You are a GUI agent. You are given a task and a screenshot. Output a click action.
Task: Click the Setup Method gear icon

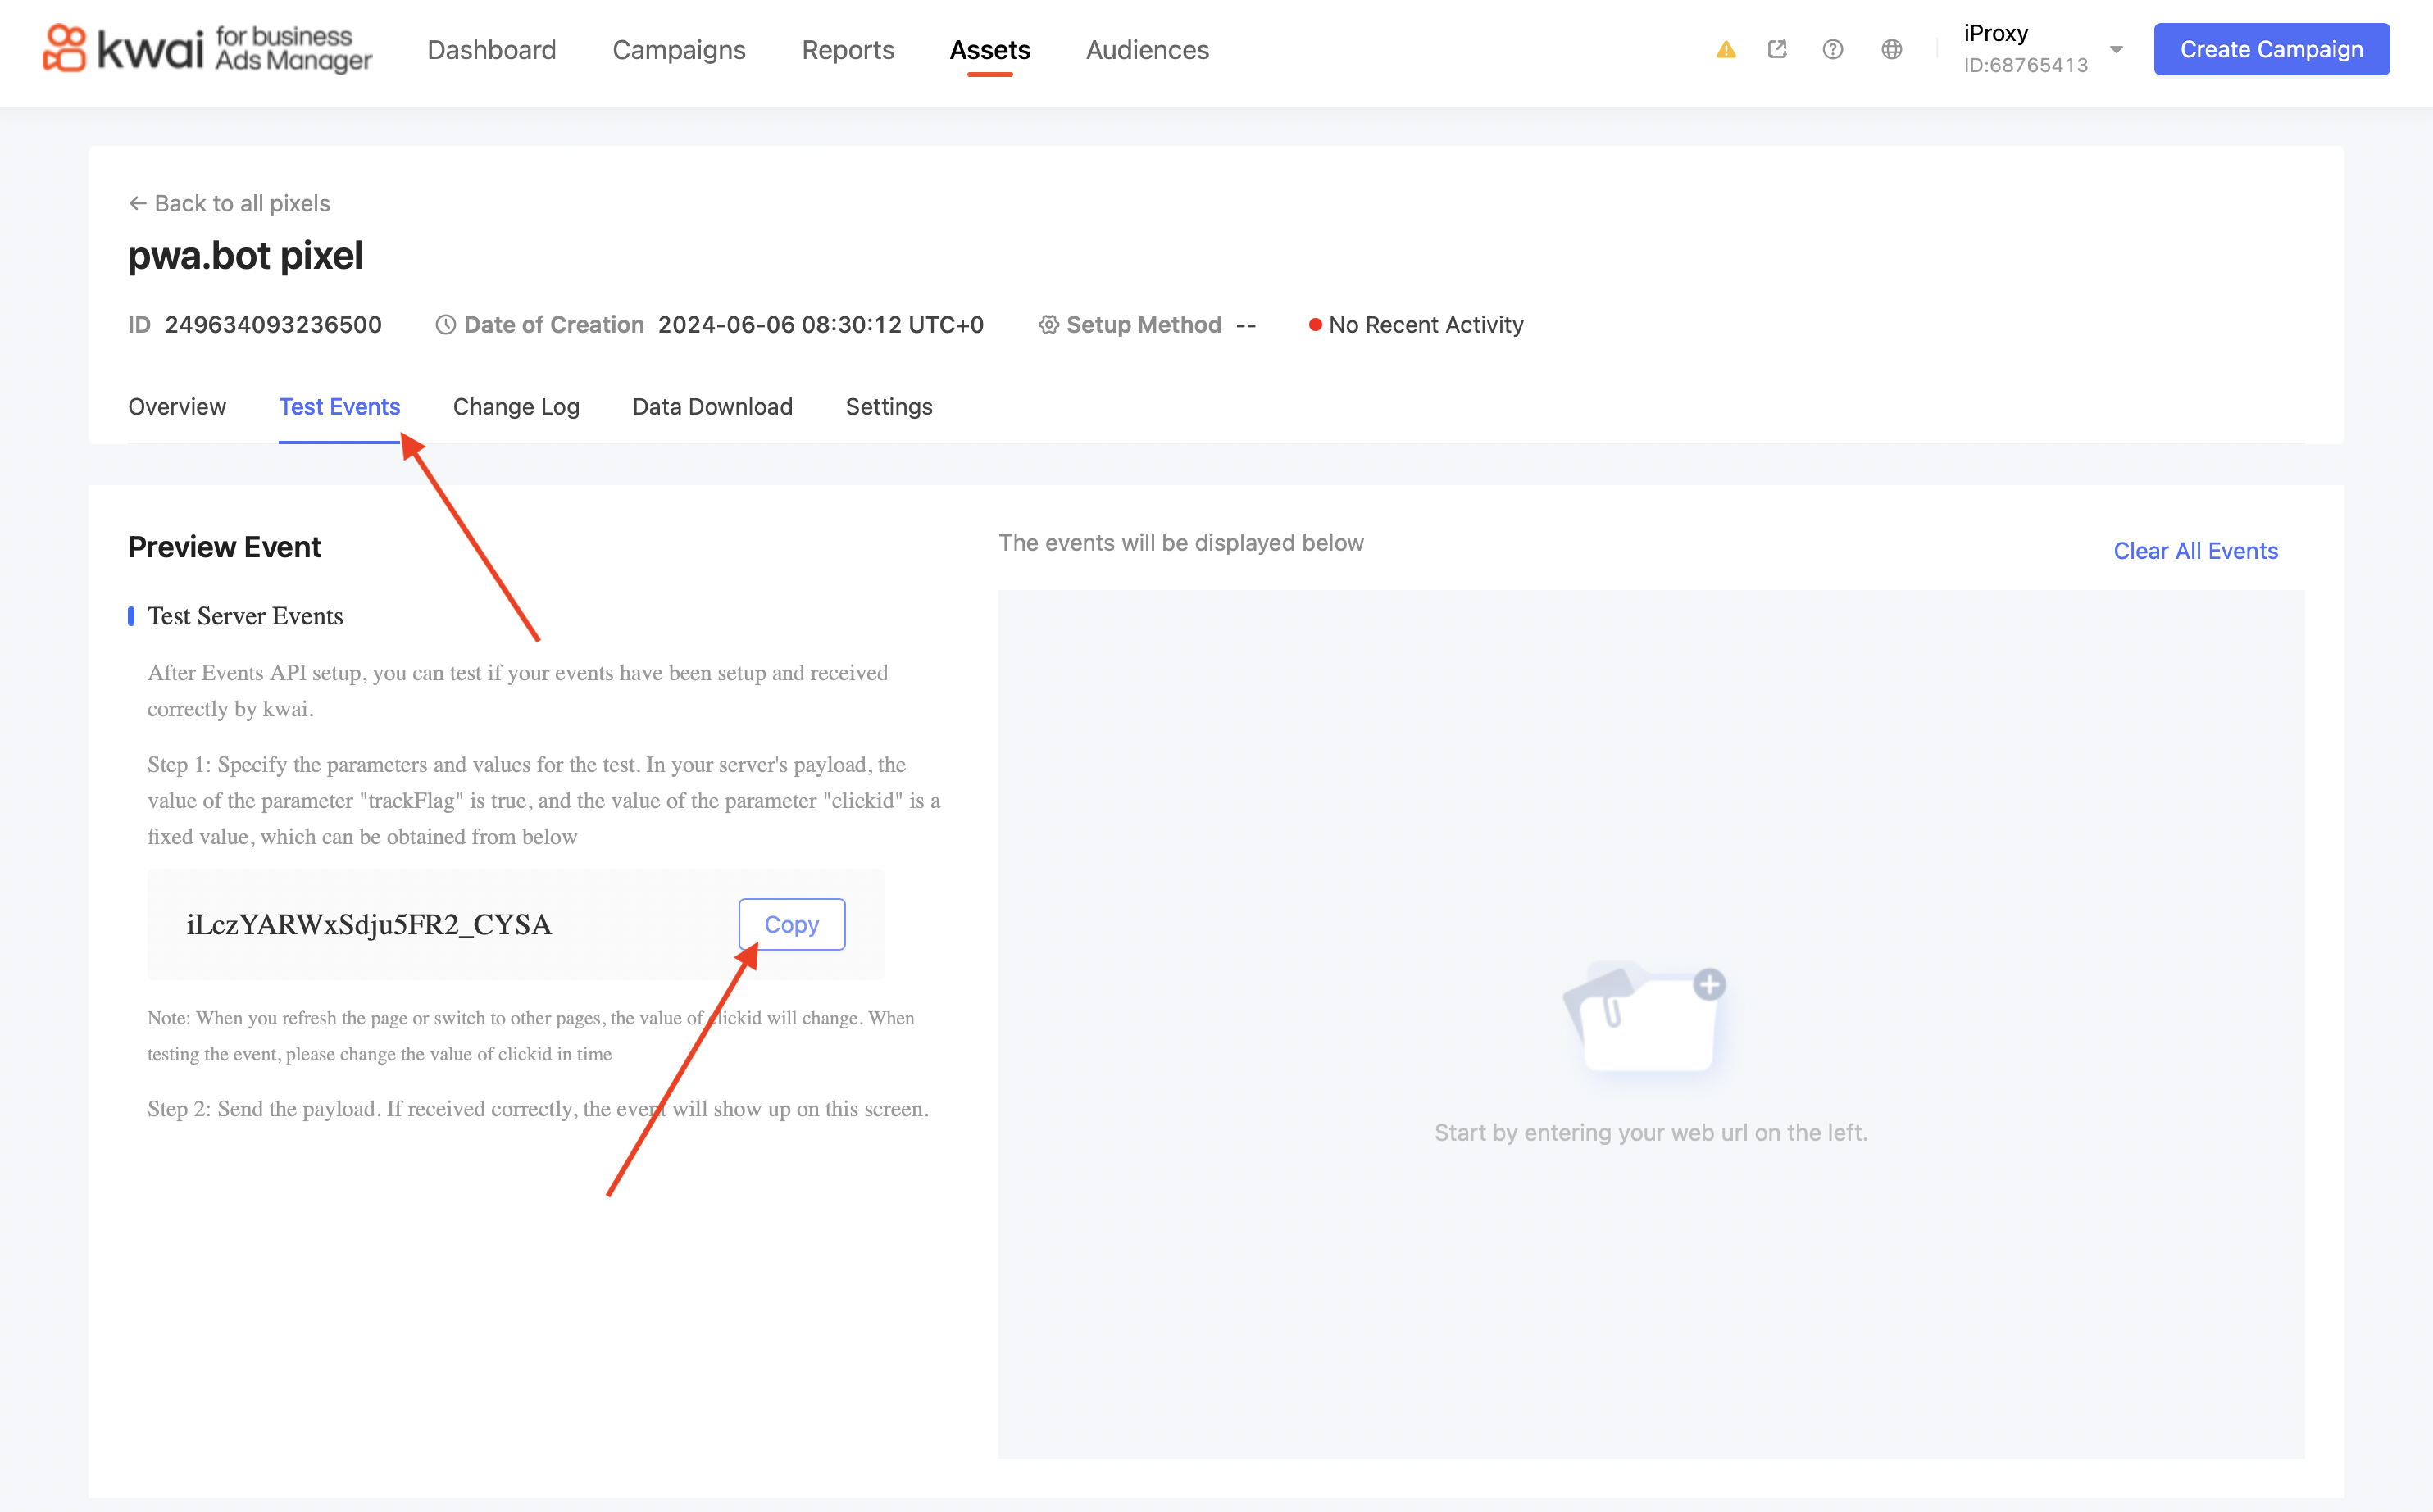(x=1048, y=325)
